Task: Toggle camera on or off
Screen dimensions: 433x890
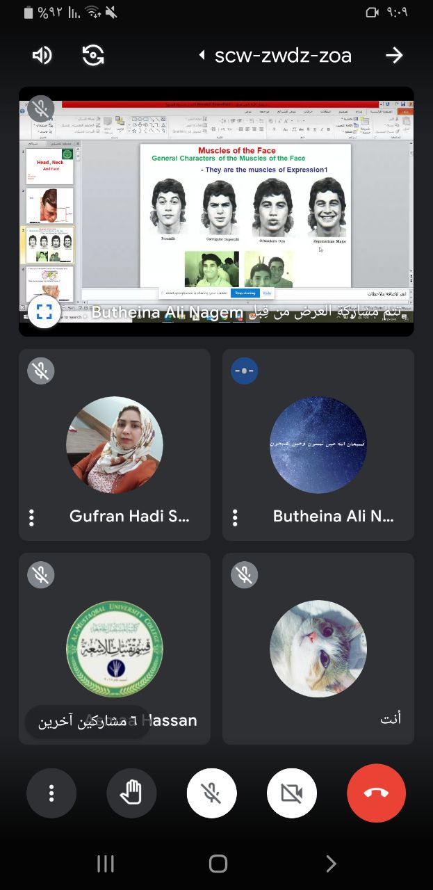Action: tap(292, 793)
